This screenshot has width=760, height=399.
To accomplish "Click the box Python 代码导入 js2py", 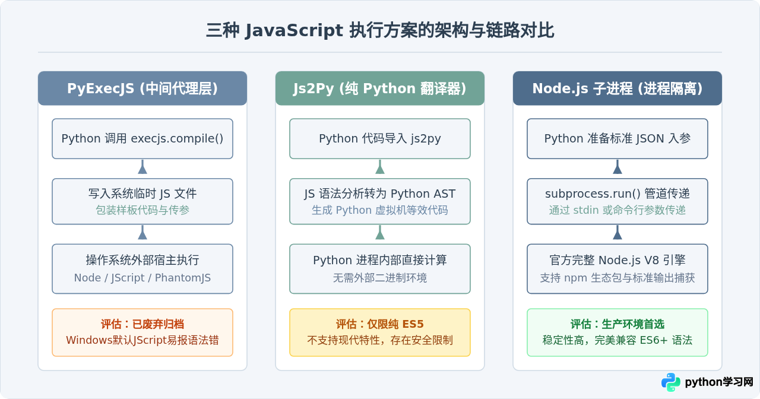I will pos(380,138).
